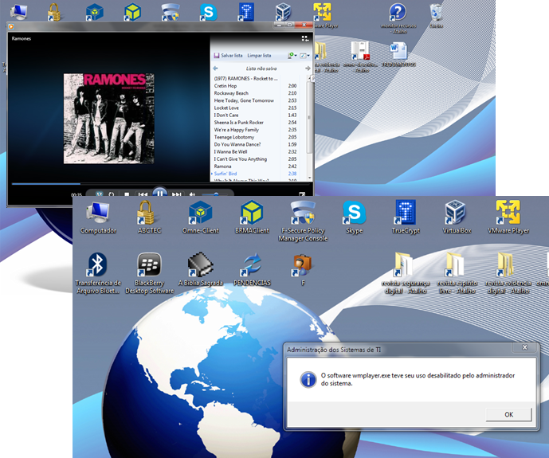Screen dimensions: 549x458
Task: Close the Administração dos Sistemas de TI dialog
Action: [x=524, y=347]
